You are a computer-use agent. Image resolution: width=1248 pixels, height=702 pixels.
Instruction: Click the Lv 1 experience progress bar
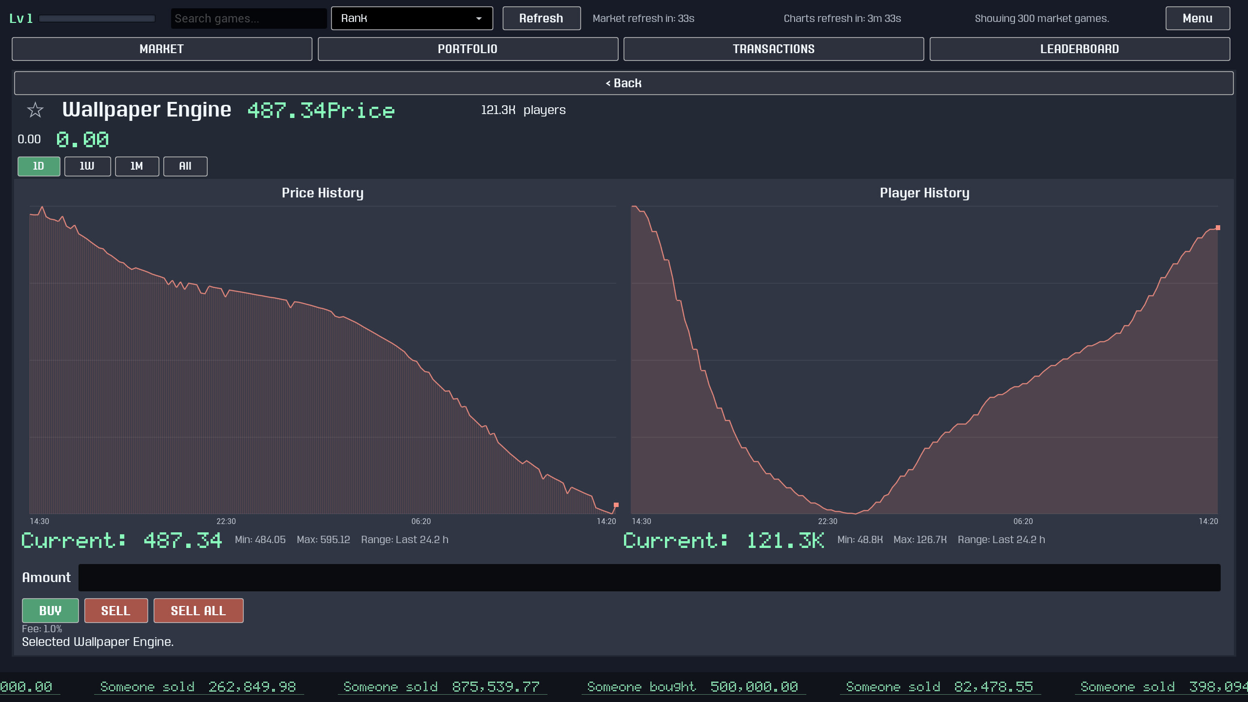[x=97, y=19]
